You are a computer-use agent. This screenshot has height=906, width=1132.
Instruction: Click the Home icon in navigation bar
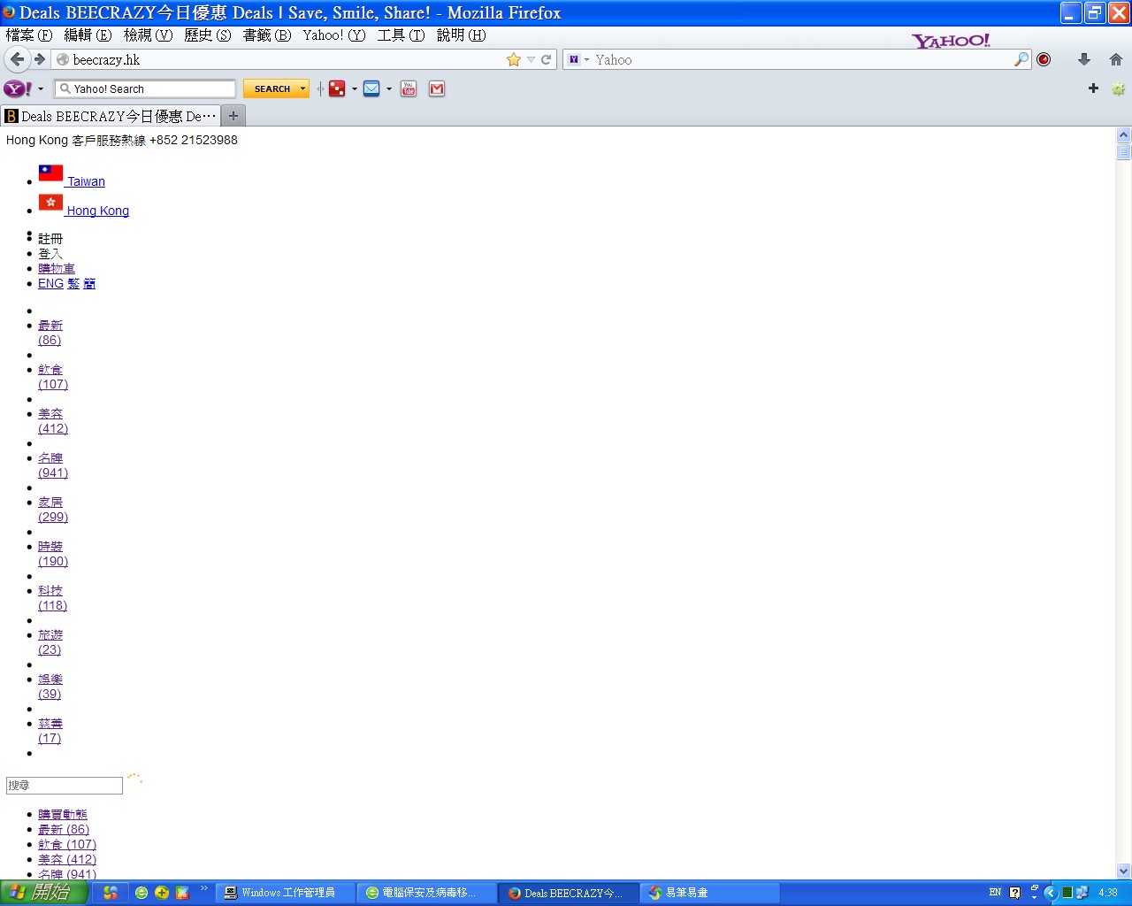click(x=1116, y=59)
